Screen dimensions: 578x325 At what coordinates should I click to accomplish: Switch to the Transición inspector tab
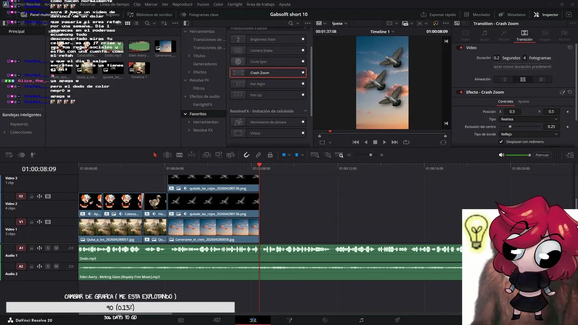(524, 36)
